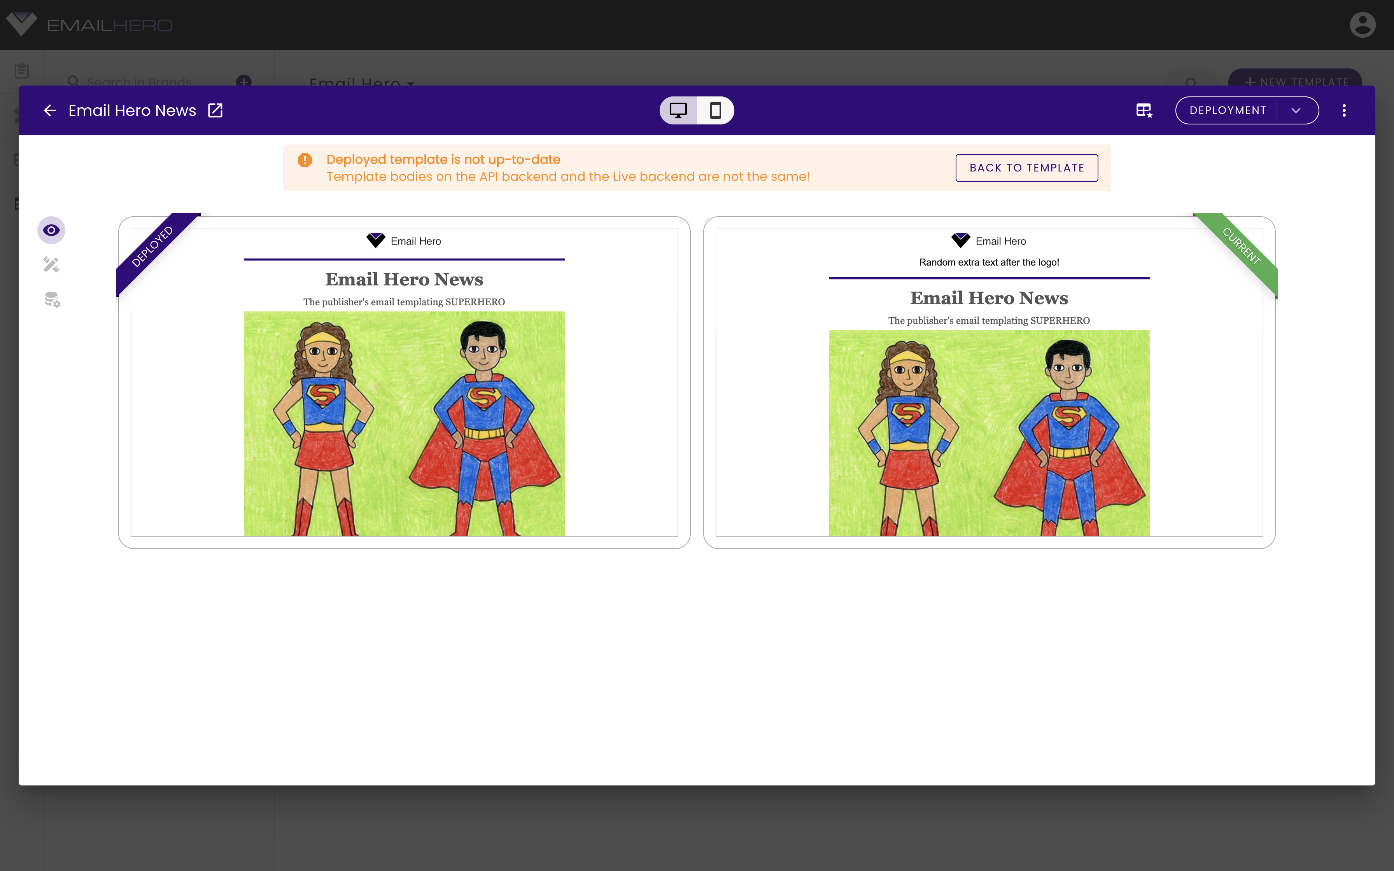Image resolution: width=1394 pixels, height=871 pixels.
Task: Click the orange warning alert icon
Action: click(x=305, y=160)
